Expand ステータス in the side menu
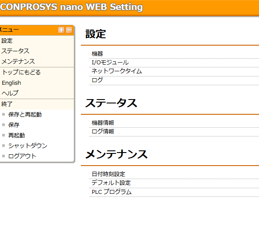The height and width of the screenshot is (226, 259). 15,51
